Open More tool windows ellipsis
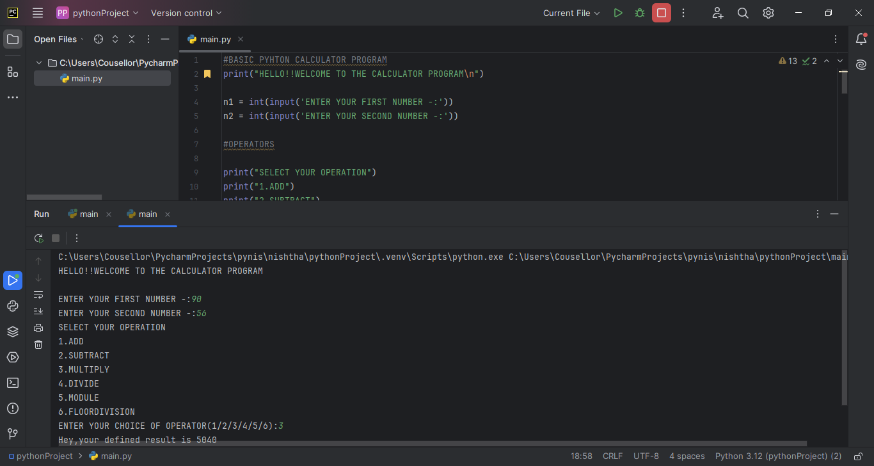This screenshot has height=466, width=874. pos(13,97)
